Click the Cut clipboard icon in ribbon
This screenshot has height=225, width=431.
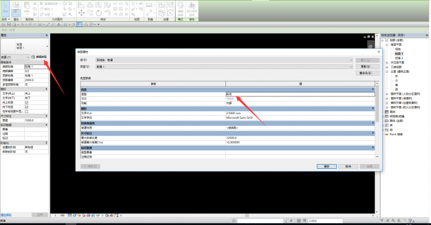coord(35,3)
